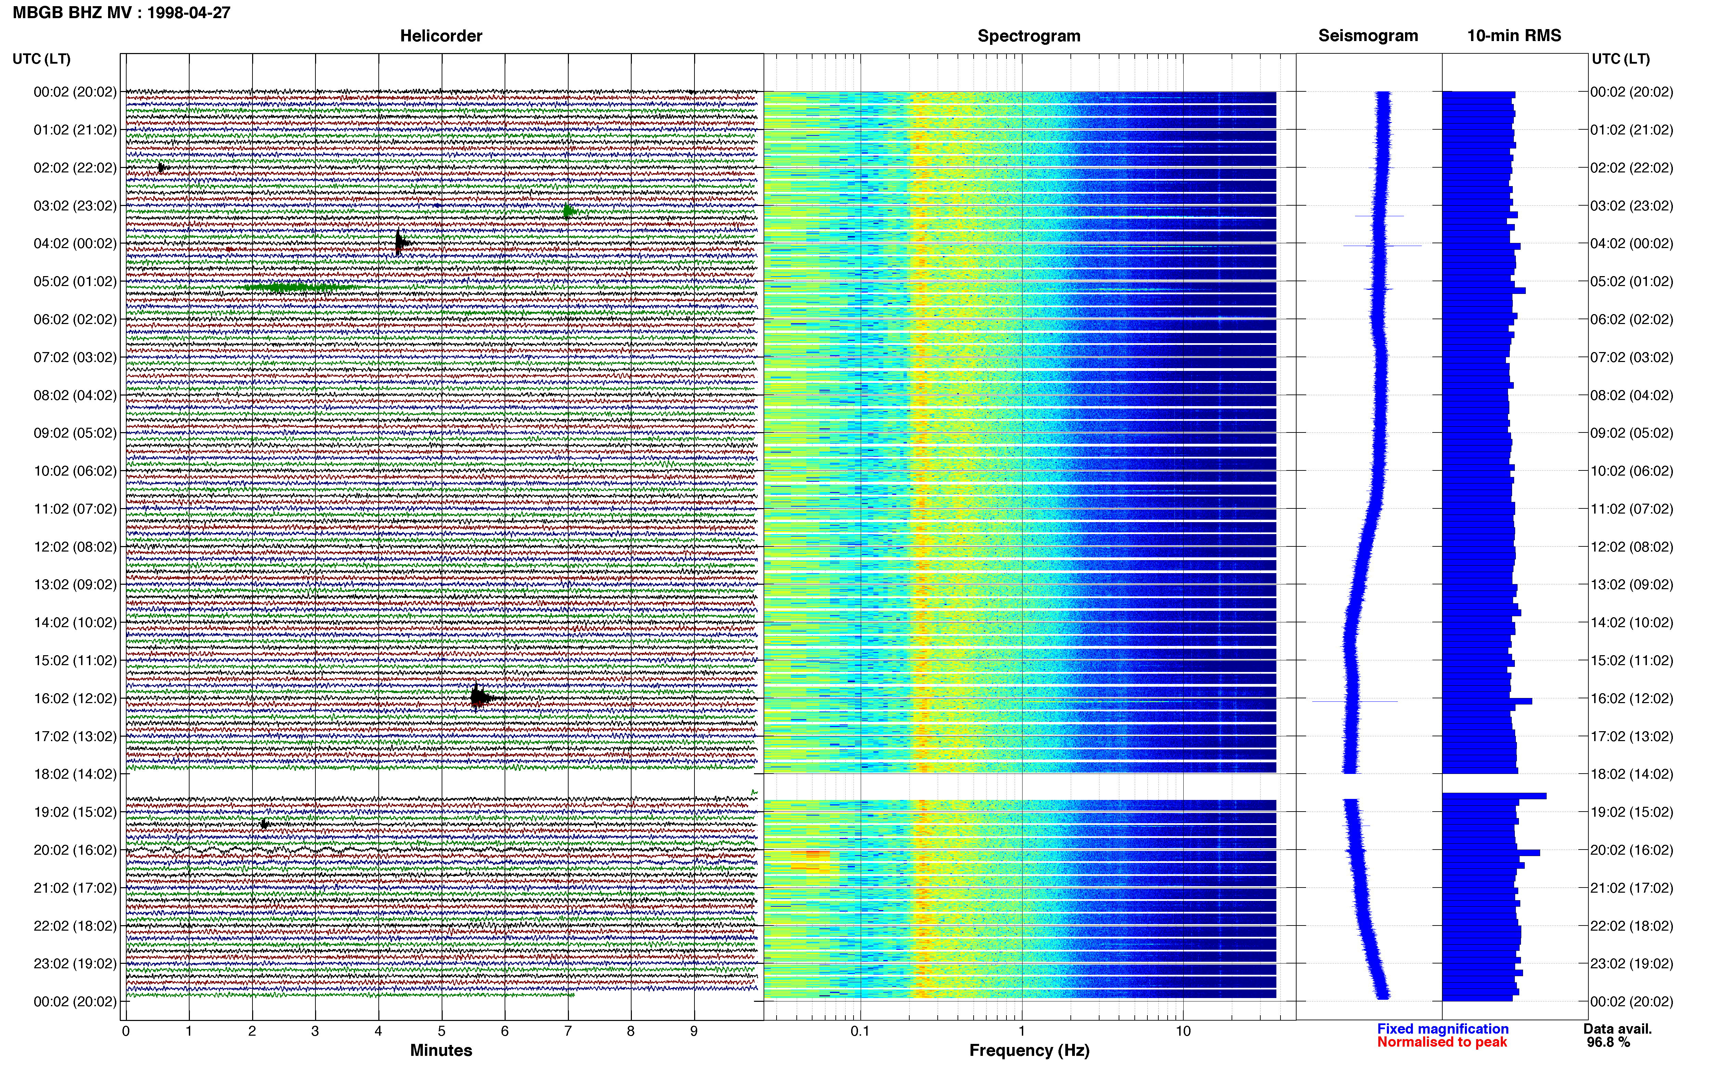This screenshot has width=1717, height=1074.
Task: Click the plot title MBGB BHZ MV : 1998-04-27
Action: (121, 13)
